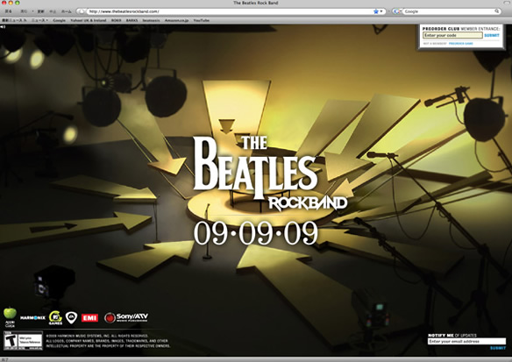The height and width of the screenshot is (362, 512).
Task: Click the Harmonix logo
Action: pos(32,317)
